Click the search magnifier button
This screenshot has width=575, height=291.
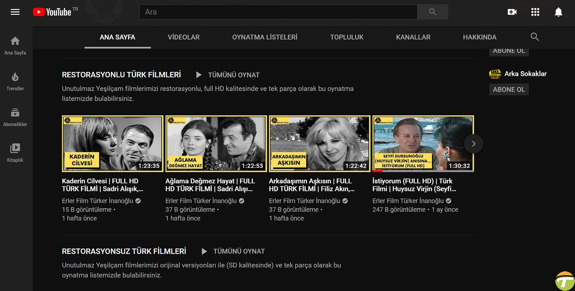tap(433, 12)
